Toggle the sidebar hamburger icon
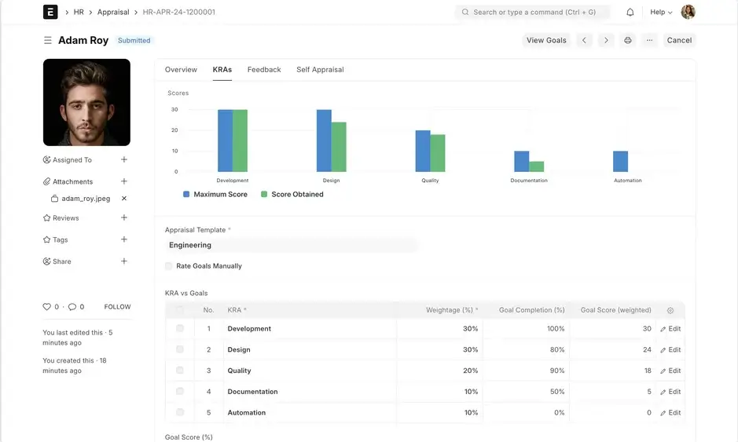Viewport: 738px width, 442px height. click(x=48, y=40)
